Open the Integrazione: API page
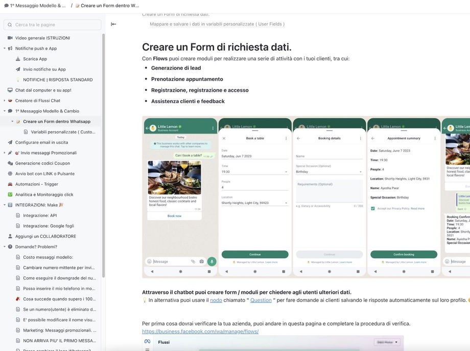470x351 pixels. (40, 215)
